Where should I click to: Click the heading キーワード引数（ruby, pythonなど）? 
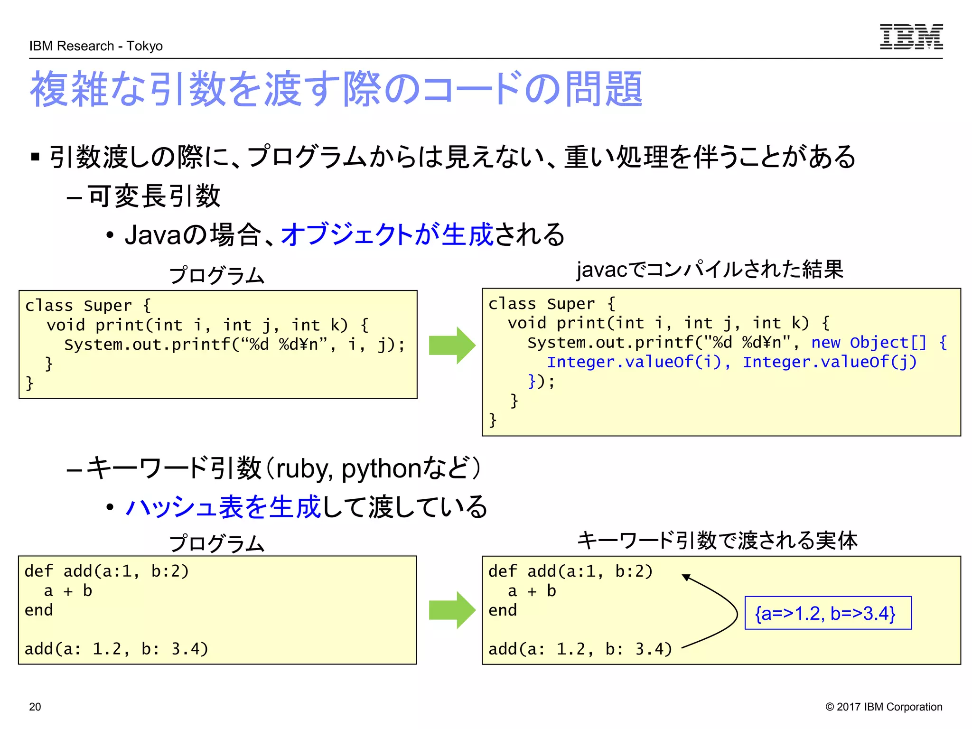[x=285, y=469]
